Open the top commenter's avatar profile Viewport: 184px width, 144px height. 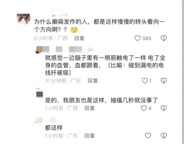24,19
